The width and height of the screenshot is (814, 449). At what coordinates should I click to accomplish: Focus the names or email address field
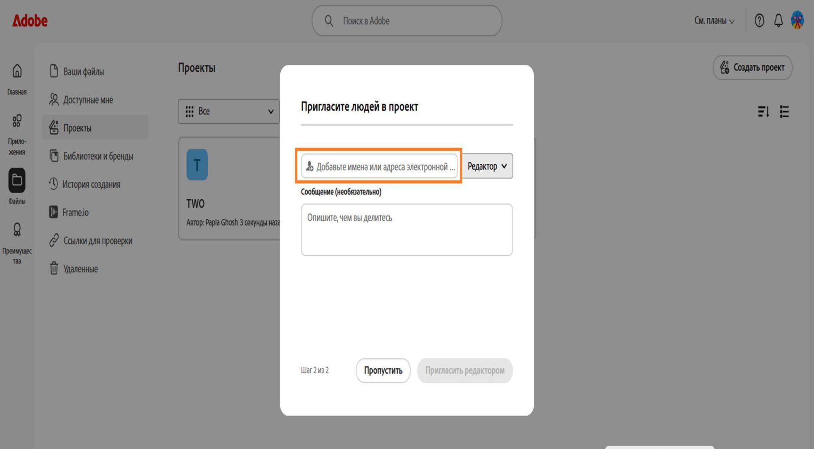379,166
